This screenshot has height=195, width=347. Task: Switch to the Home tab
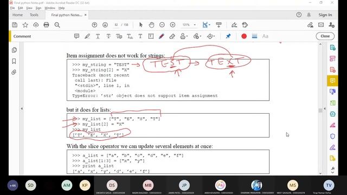[17, 15]
